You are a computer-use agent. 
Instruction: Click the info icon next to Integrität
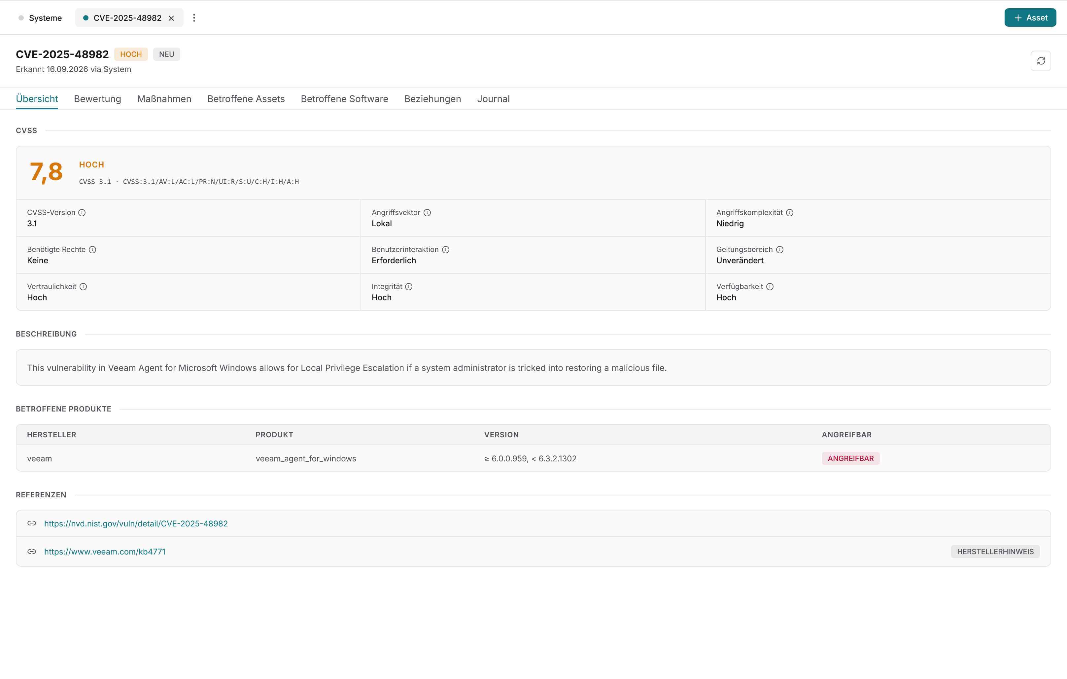pos(409,287)
